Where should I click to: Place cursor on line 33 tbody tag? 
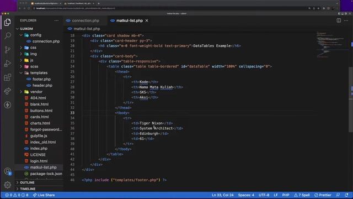[x=122, y=113]
